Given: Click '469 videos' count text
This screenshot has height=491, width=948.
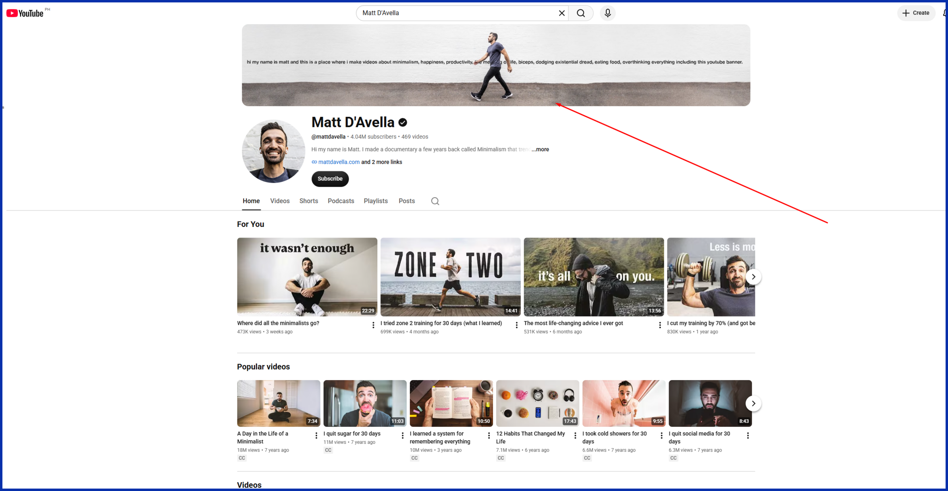Looking at the screenshot, I should coord(415,137).
